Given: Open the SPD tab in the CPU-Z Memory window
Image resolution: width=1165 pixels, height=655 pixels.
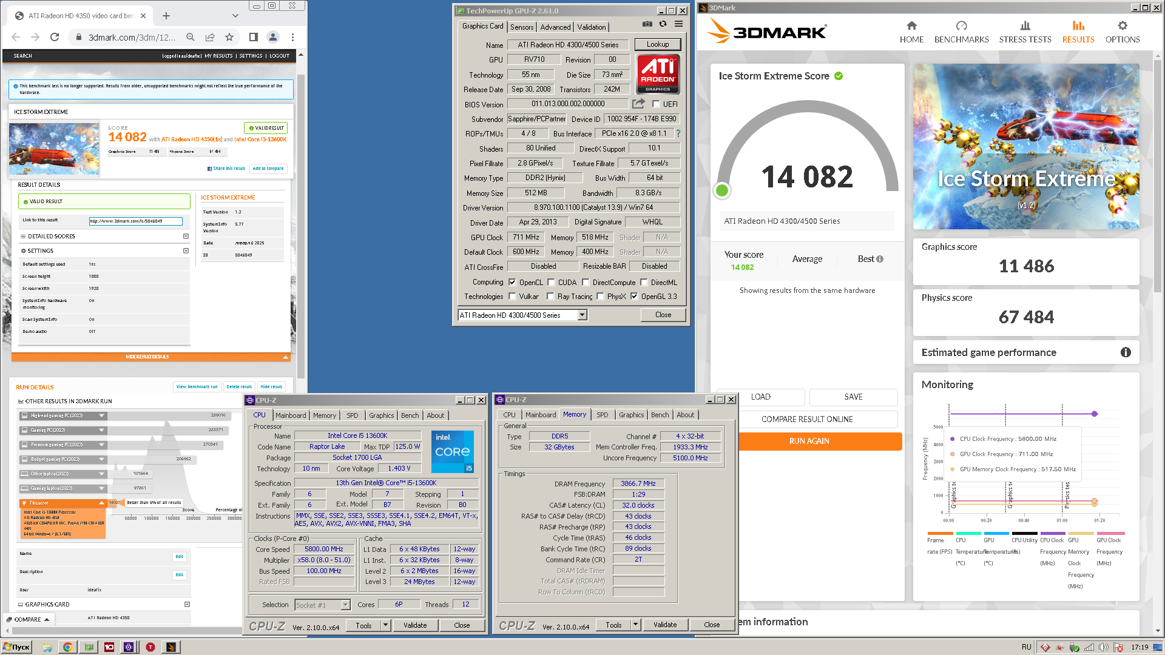Looking at the screenshot, I should pos(602,415).
